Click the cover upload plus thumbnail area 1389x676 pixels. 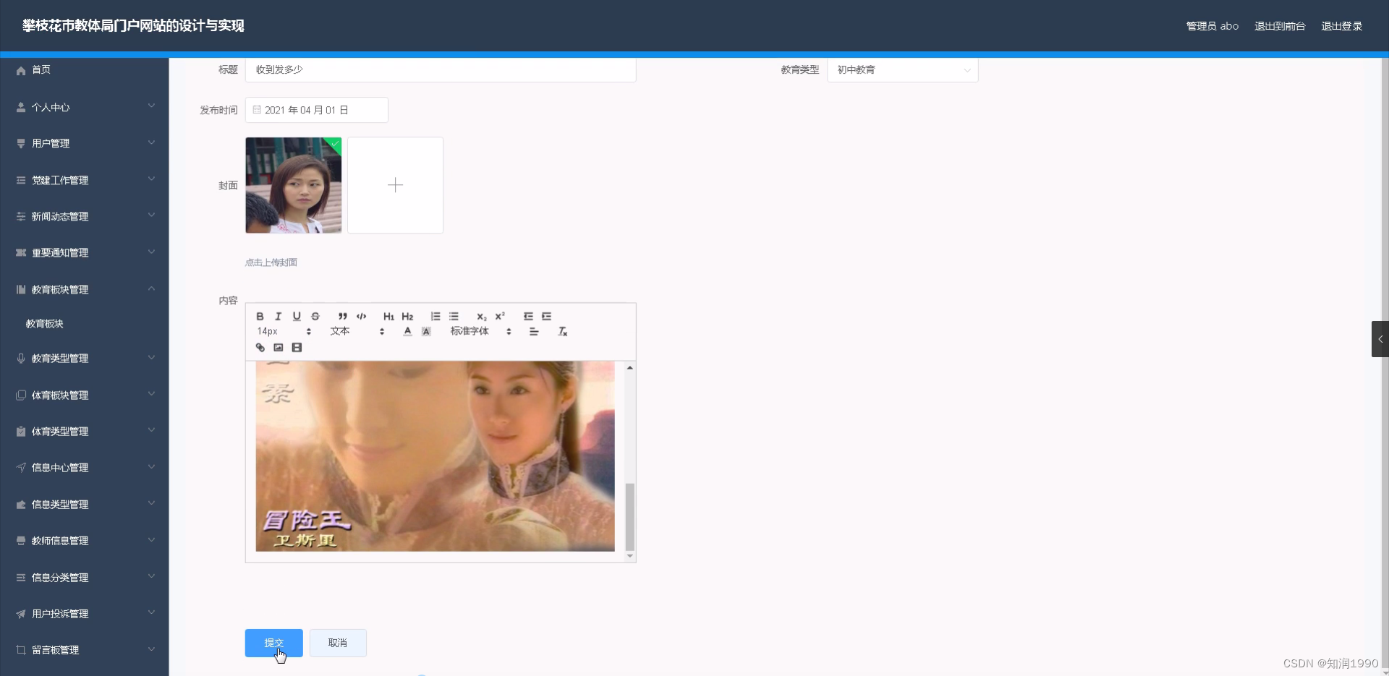coord(395,185)
